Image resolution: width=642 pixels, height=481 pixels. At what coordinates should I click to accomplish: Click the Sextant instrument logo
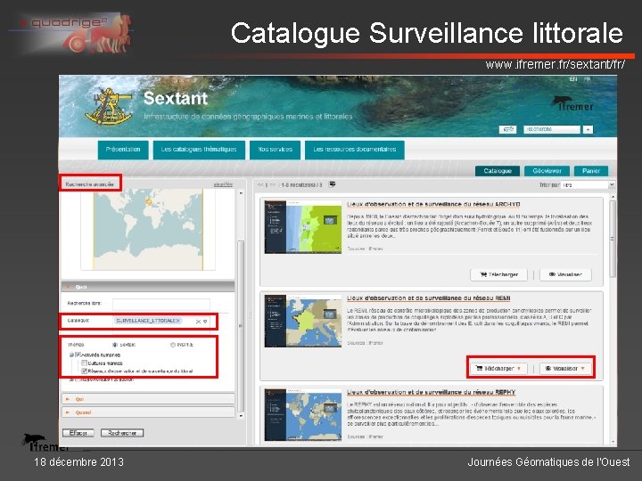tap(109, 106)
